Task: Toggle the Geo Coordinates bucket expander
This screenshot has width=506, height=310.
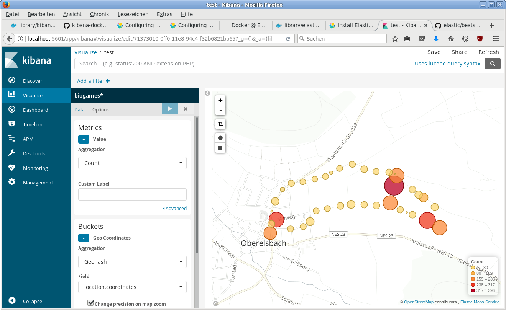Action: point(84,238)
